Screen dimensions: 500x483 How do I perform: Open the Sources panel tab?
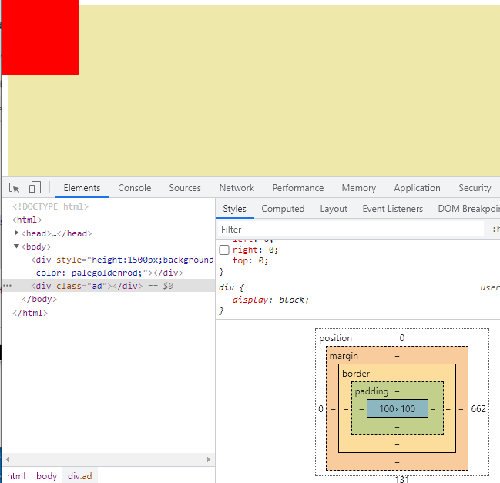185,188
